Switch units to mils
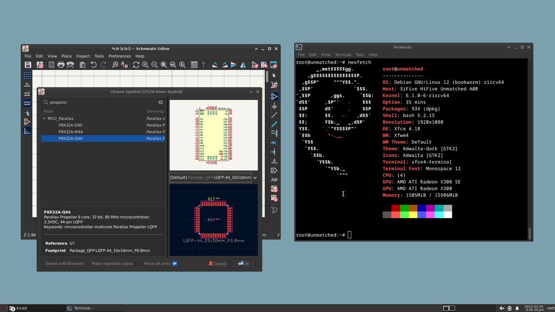The image size is (555, 312). click(27, 93)
